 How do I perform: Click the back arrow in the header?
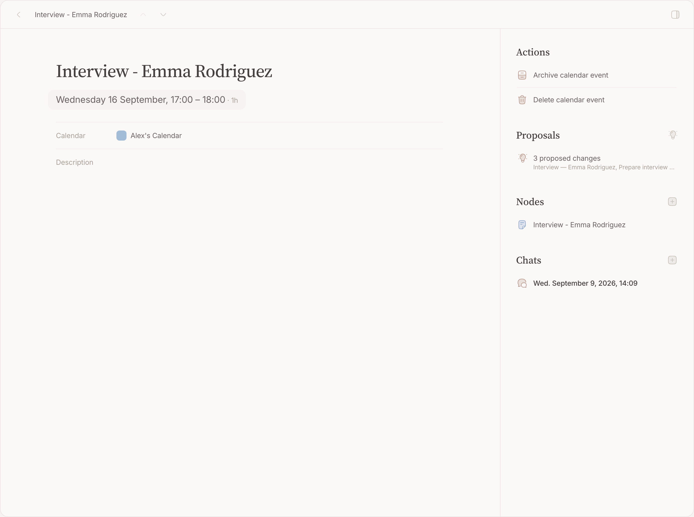tap(19, 15)
